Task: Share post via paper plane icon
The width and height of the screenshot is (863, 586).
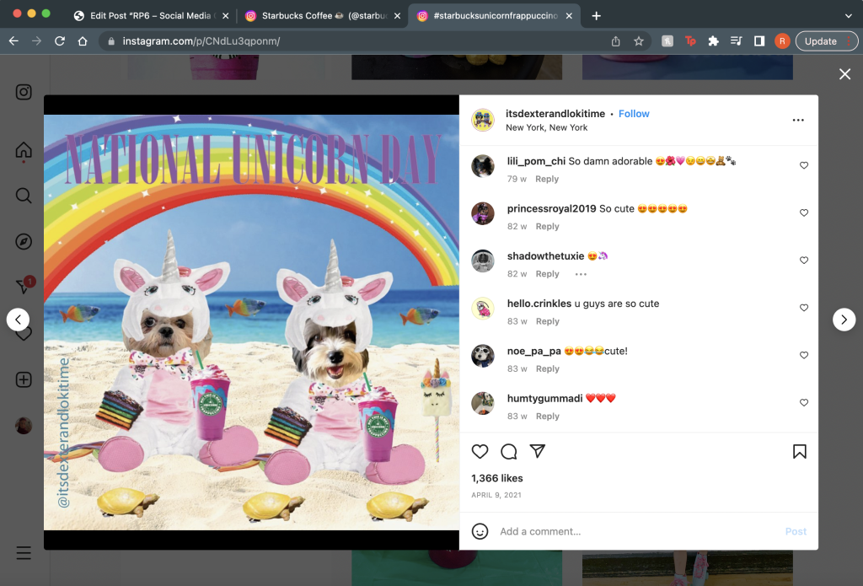Action: (537, 451)
